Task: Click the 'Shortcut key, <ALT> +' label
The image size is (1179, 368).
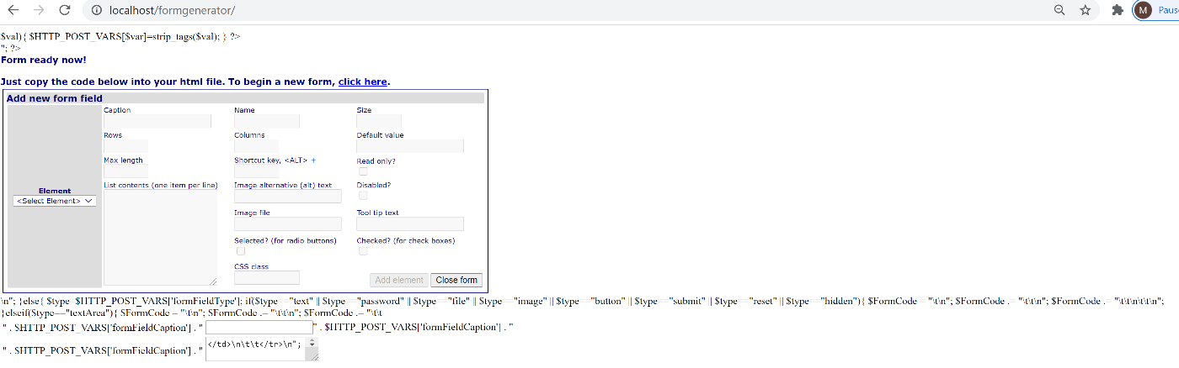Action: (275, 160)
